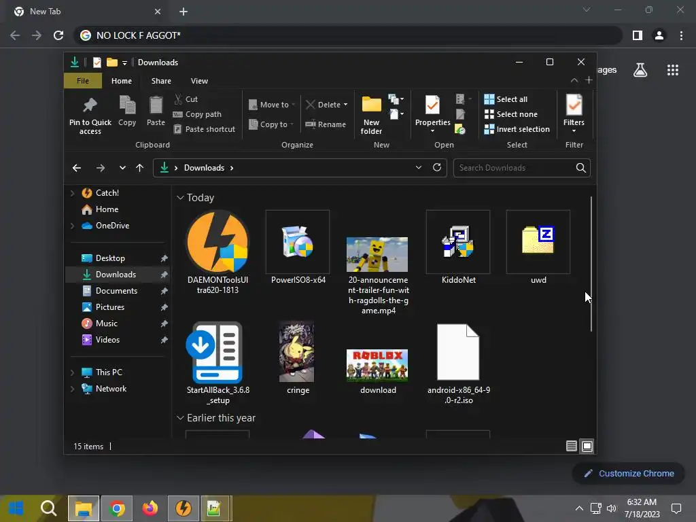
Task: Open Catch! in navigation pane
Action: point(101,192)
